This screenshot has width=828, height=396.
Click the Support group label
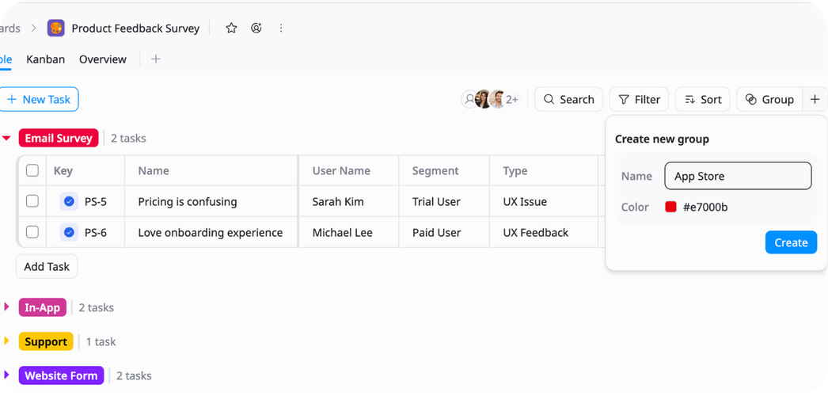(46, 341)
